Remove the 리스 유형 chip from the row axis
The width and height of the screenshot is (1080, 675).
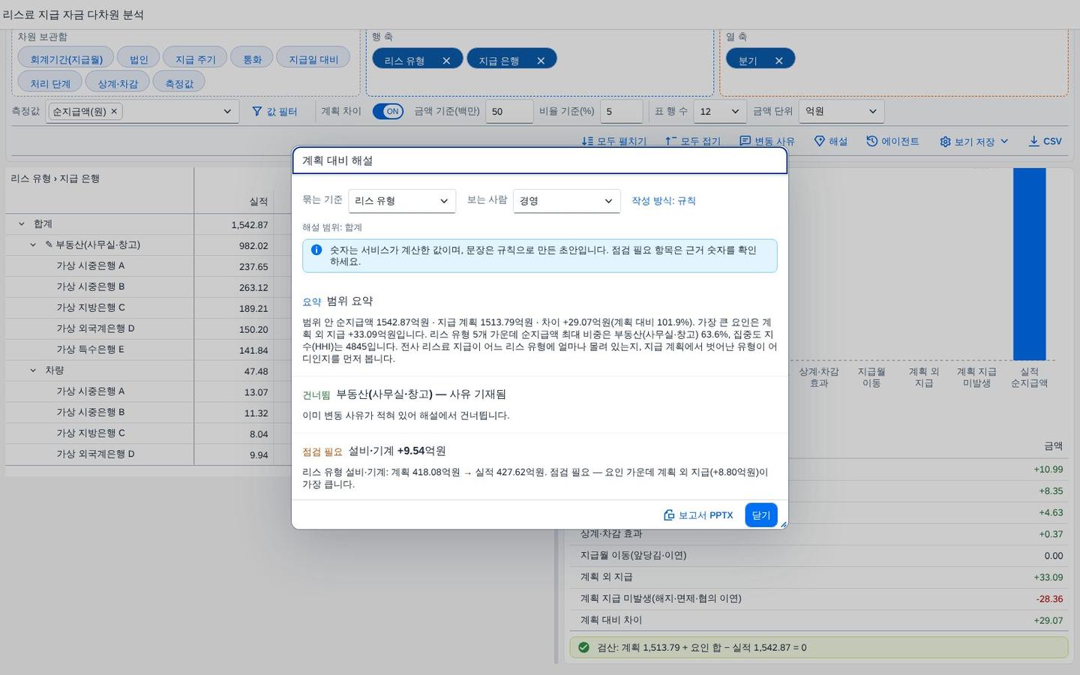pyautogui.click(x=446, y=61)
